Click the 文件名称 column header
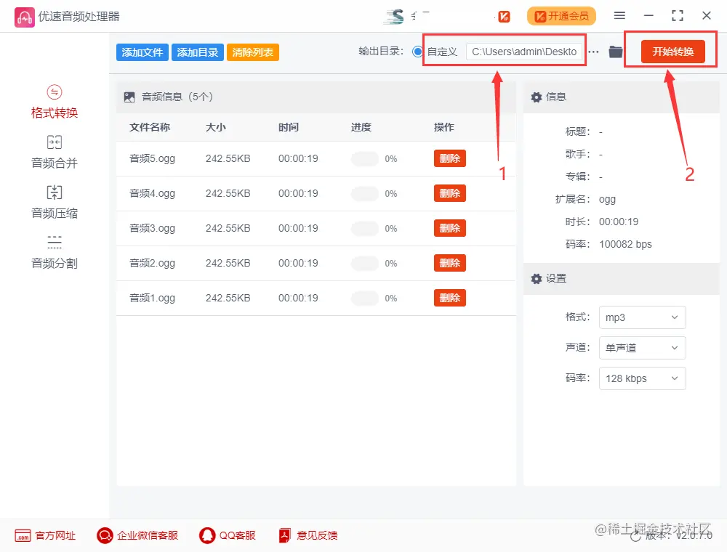 [150, 127]
